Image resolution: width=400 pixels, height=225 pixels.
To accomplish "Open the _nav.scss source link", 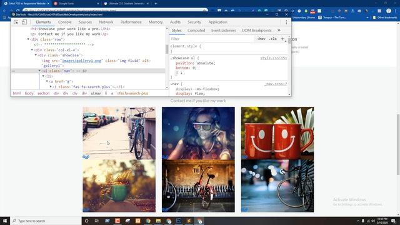I will click(x=276, y=84).
